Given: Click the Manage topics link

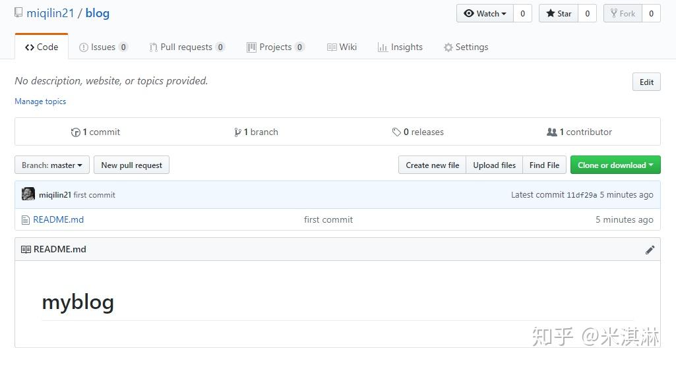Looking at the screenshot, I should 40,101.
